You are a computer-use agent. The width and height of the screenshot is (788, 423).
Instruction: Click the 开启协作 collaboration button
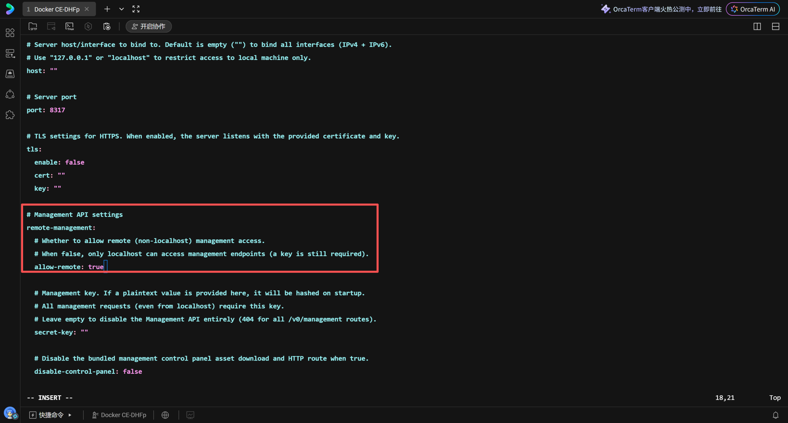point(149,26)
